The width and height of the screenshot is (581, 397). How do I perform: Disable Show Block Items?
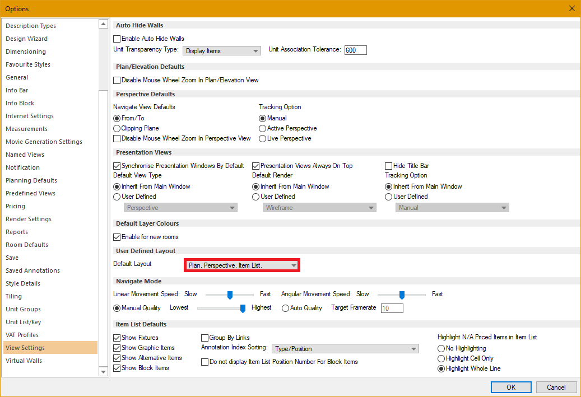pos(117,368)
